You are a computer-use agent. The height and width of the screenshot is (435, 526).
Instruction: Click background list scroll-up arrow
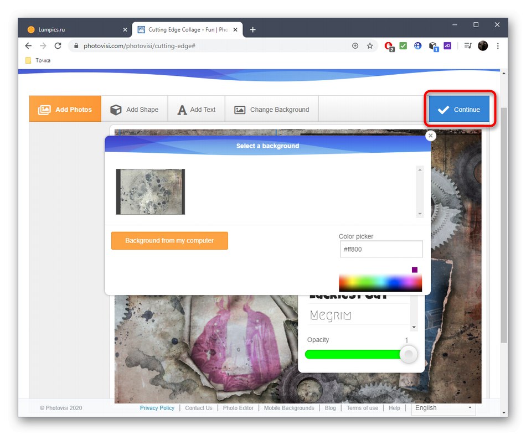[420, 170]
